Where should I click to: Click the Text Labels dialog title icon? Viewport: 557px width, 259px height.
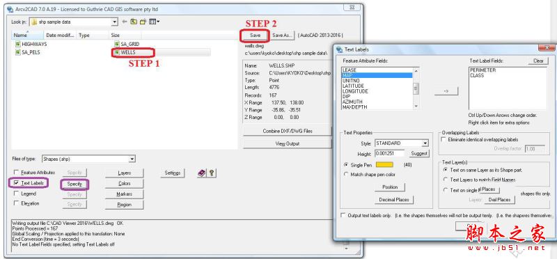340,49
